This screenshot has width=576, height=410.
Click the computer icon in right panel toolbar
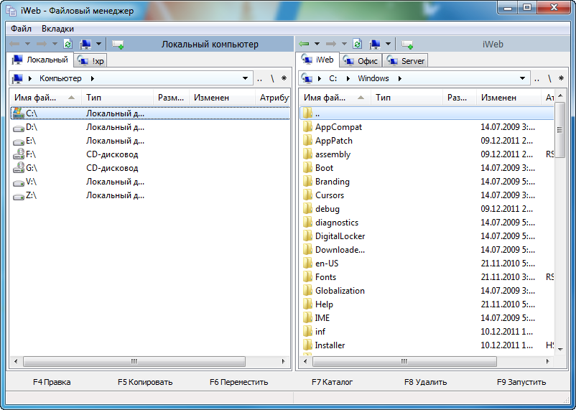[374, 45]
